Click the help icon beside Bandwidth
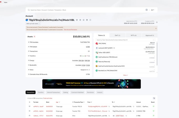 point(28,65)
